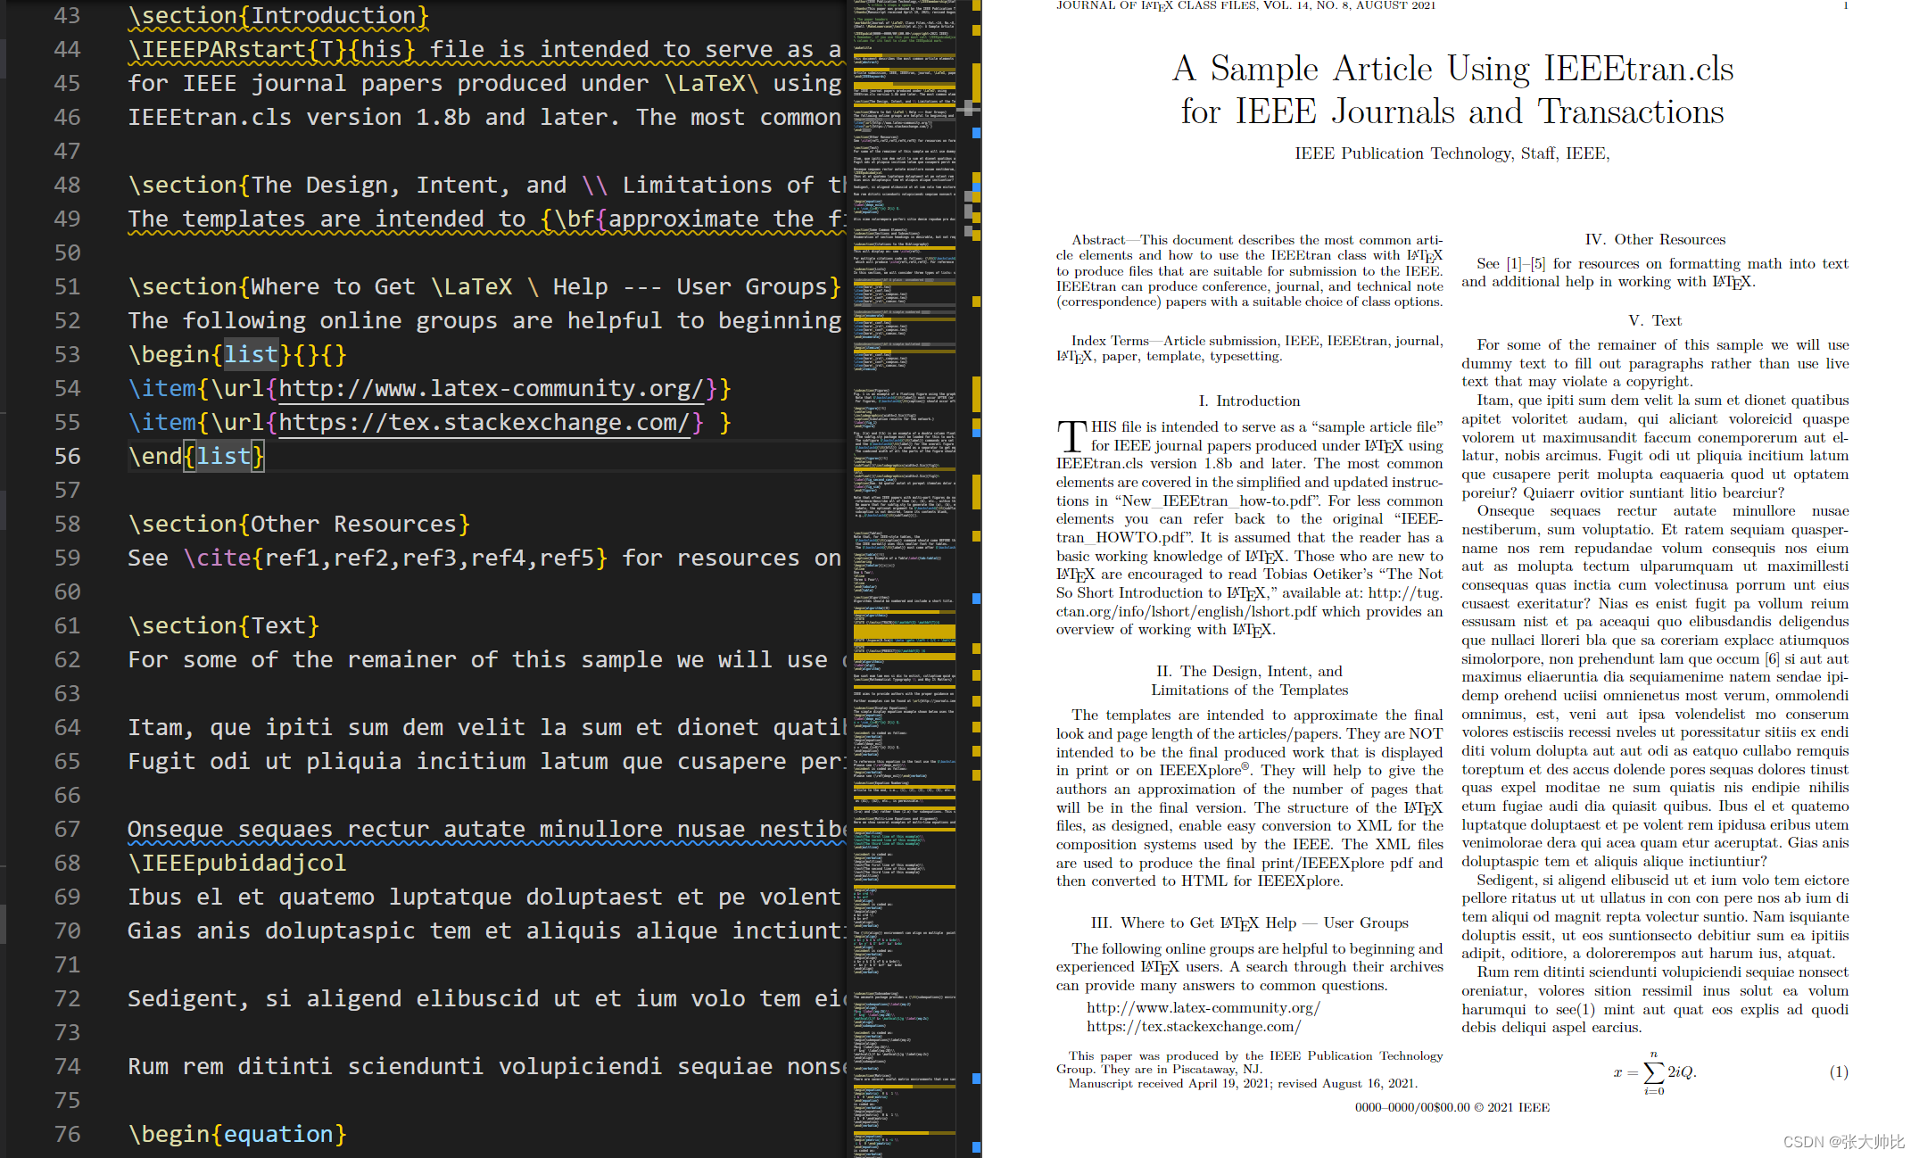Image resolution: width=1919 pixels, height=1158 pixels.
Task: Click \section{Text} on line 61
Action: coord(223,625)
